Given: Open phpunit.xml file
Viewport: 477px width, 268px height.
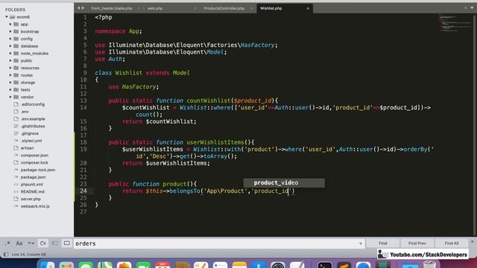Looking at the screenshot, I should pos(31,185).
